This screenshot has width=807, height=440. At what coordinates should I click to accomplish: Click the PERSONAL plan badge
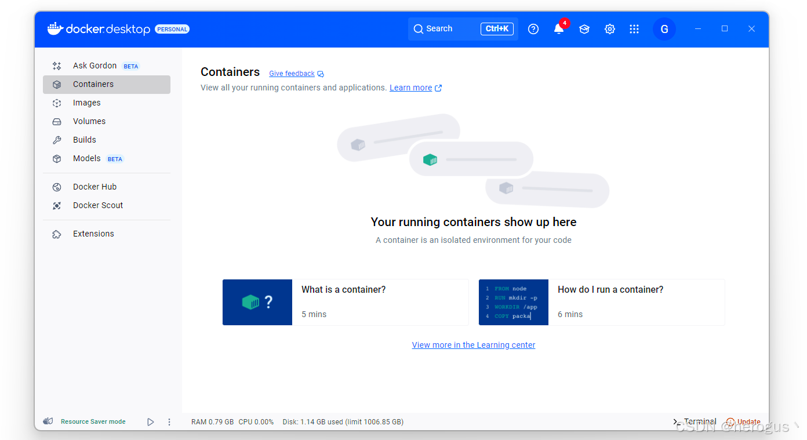(172, 29)
